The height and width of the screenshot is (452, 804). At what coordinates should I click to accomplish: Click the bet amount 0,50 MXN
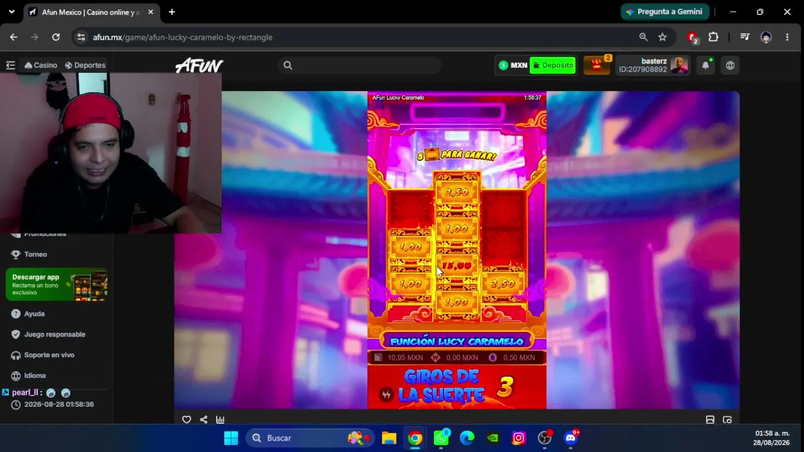point(519,358)
